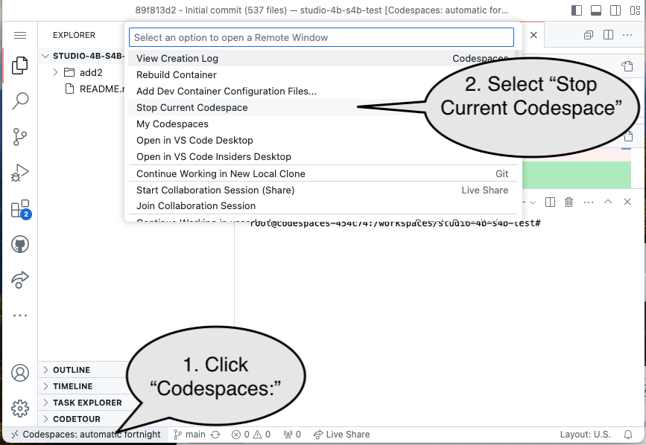
Task: Collapse the STUDIO-4B-S4B-TEST folder tree
Action: point(45,55)
